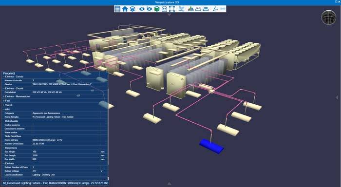Click the measurement tray icon
The image size is (341, 187).
pos(198,9)
